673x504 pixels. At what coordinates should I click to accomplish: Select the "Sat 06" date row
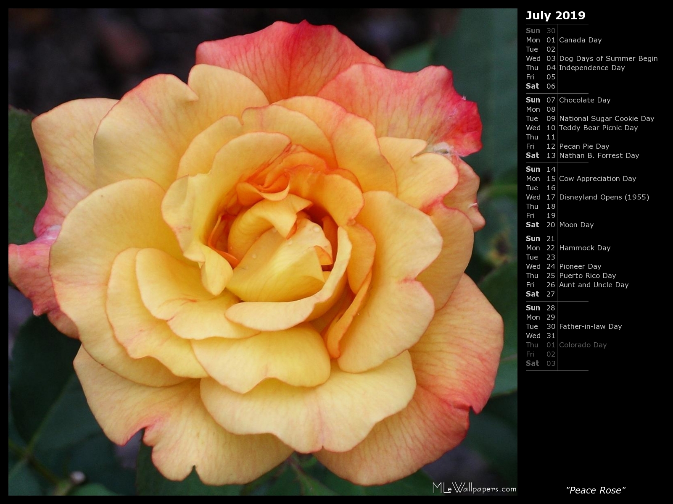[x=541, y=86]
